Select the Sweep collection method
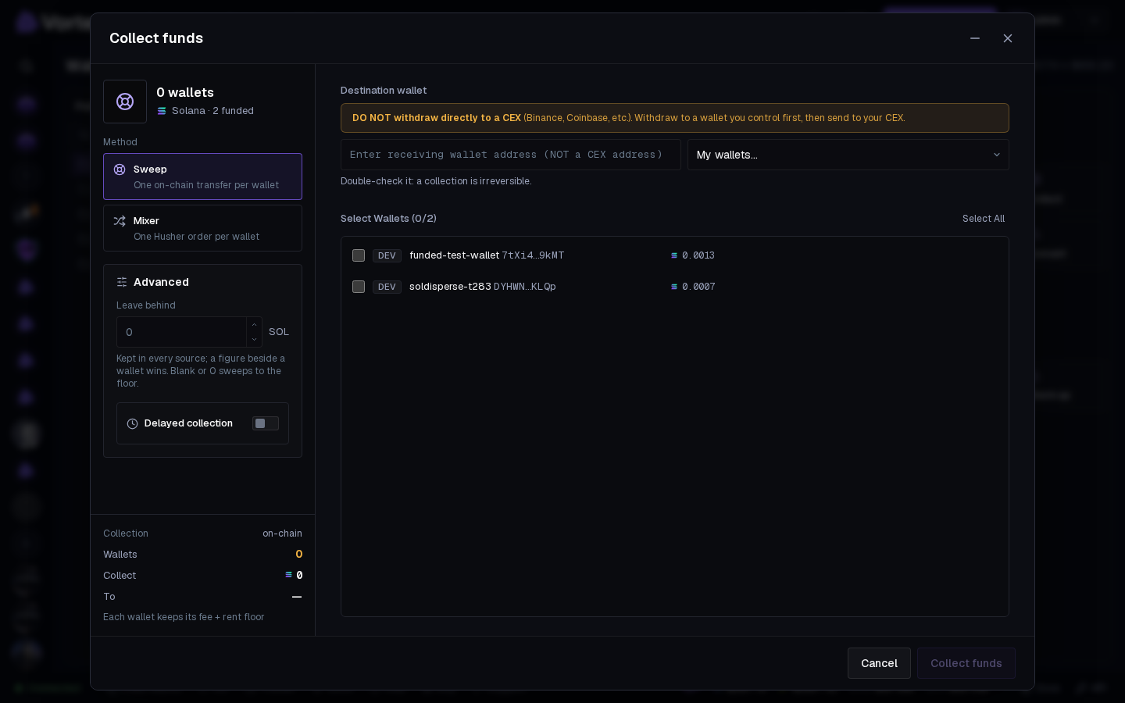 (202, 177)
